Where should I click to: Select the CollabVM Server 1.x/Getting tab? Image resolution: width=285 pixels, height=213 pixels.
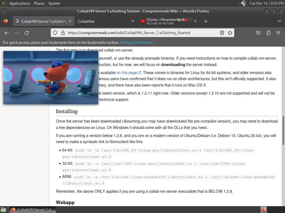tap(43, 21)
